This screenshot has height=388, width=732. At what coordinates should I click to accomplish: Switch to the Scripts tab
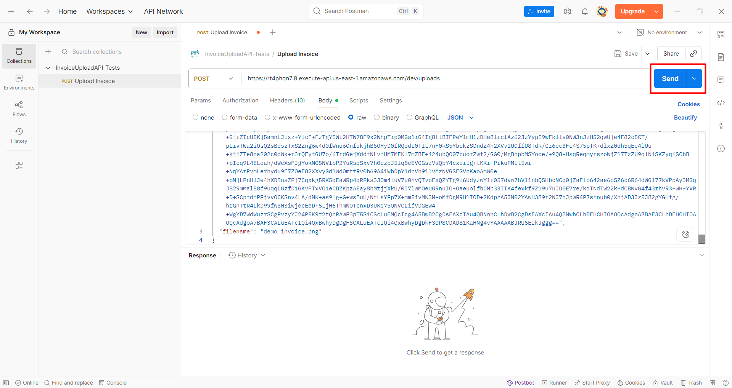(358, 100)
